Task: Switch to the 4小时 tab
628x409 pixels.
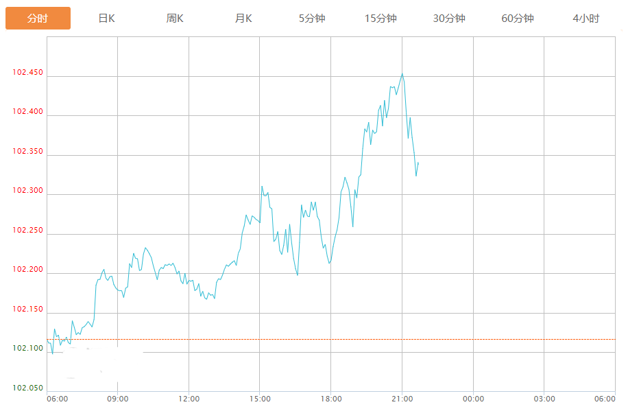Action: click(x=586, y=19)
